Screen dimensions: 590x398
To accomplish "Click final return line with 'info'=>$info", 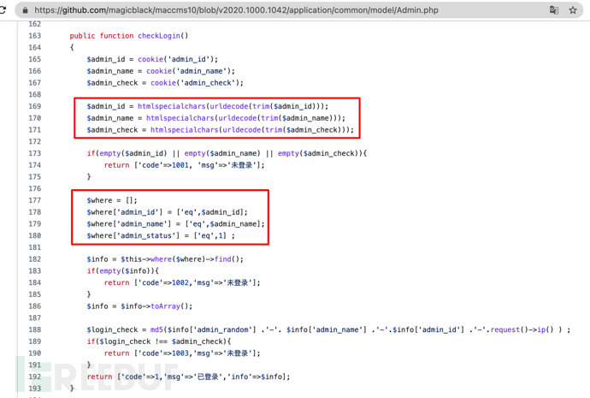I will click(188, 377).
